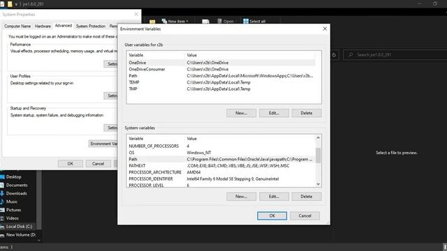Open Performance Settings button
The width and height of the screenshot is (447, 251).
(110, 64)
